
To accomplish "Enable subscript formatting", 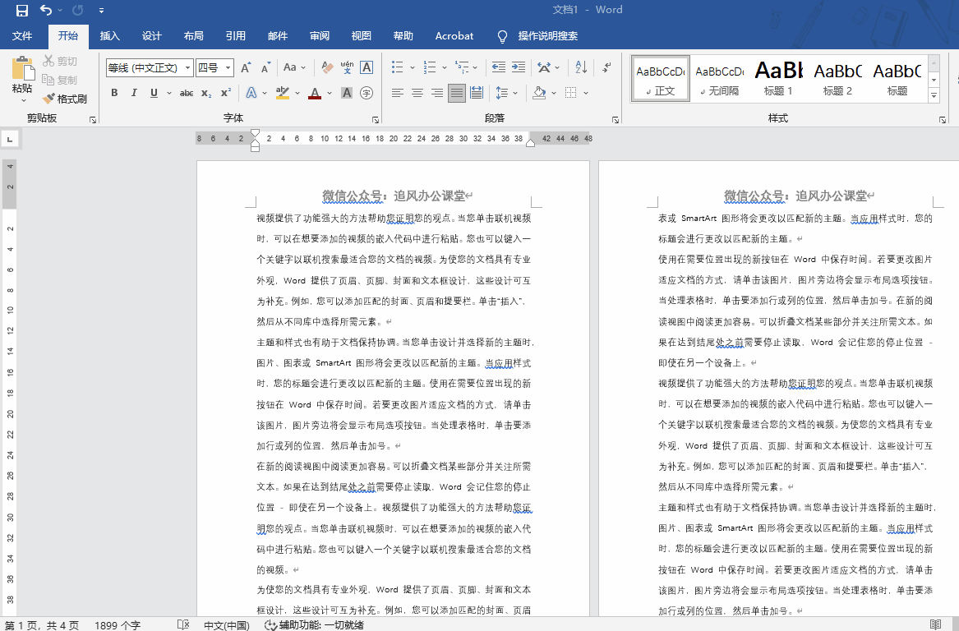I will [205, 93].
